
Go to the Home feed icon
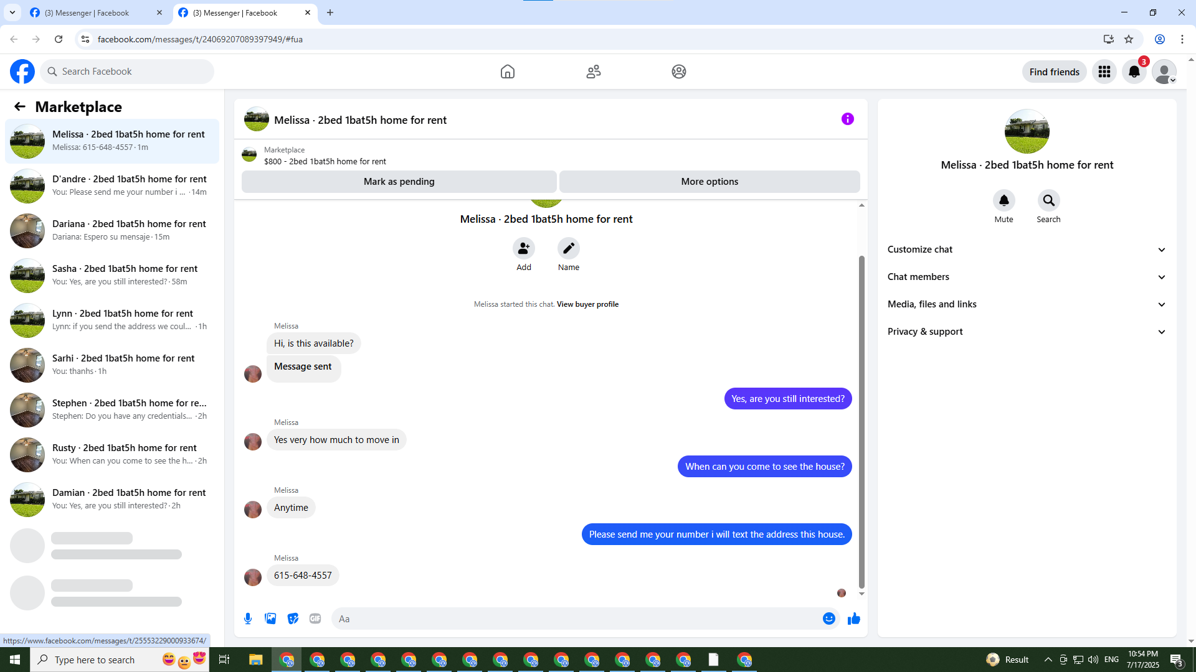point(508,72)
